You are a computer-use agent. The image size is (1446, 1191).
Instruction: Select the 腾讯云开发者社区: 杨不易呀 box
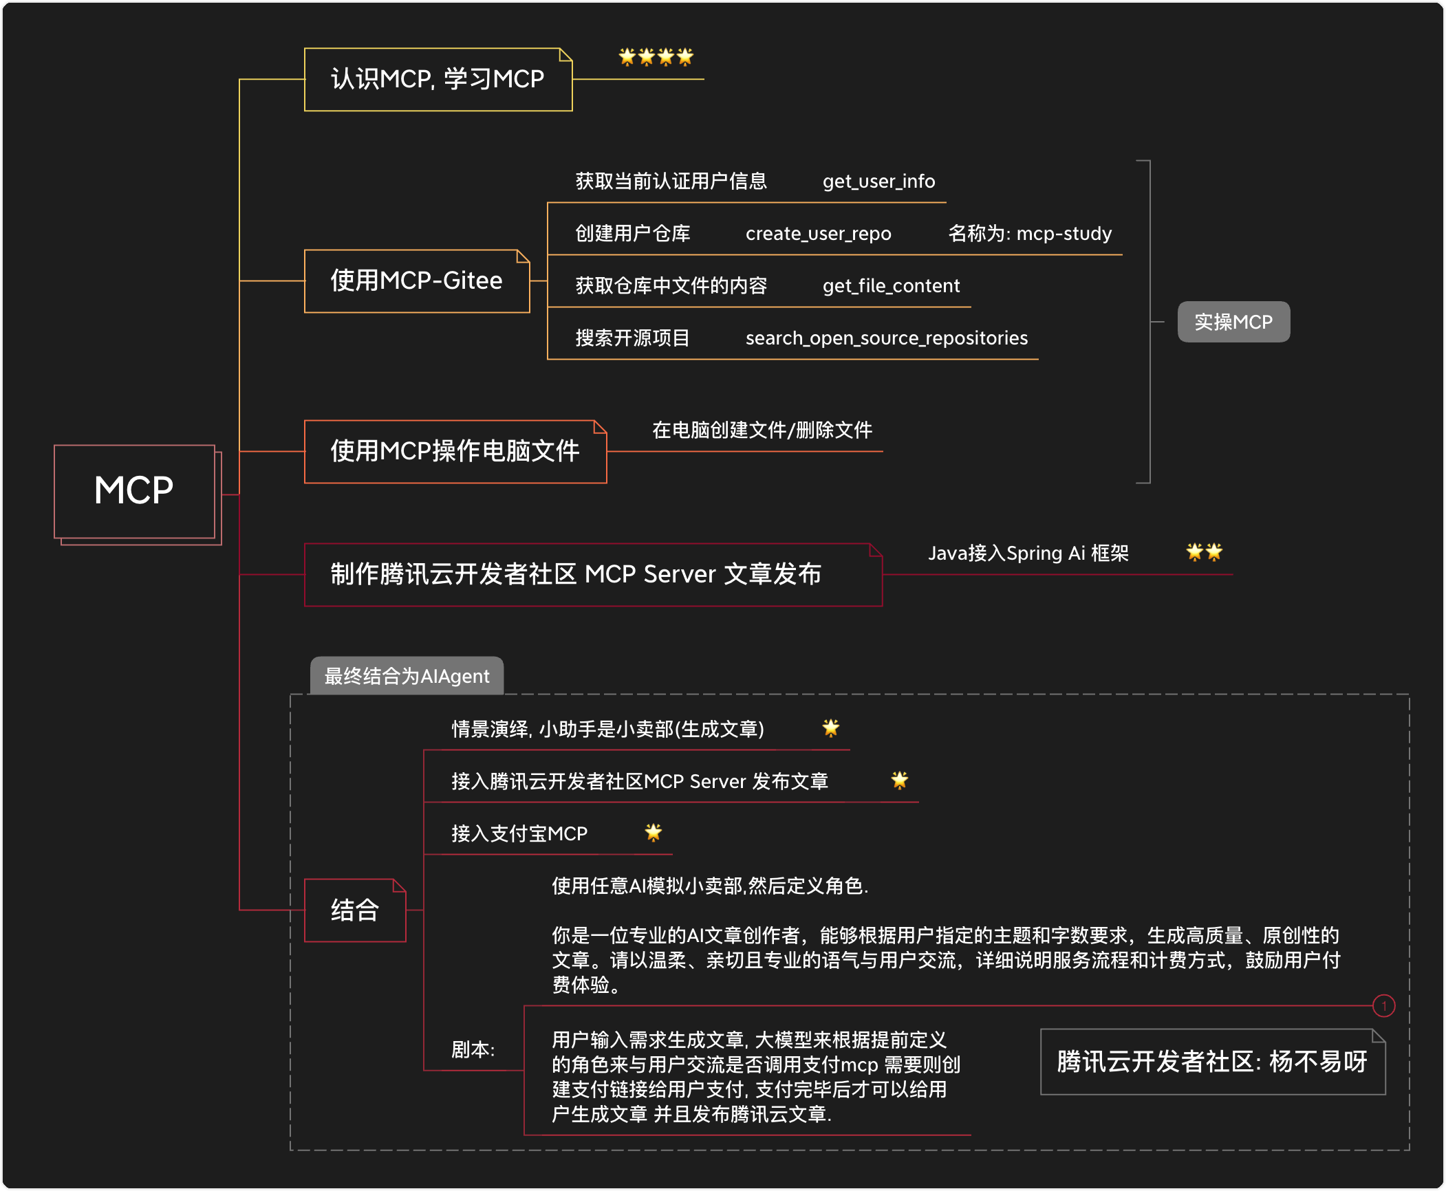1212,1062
